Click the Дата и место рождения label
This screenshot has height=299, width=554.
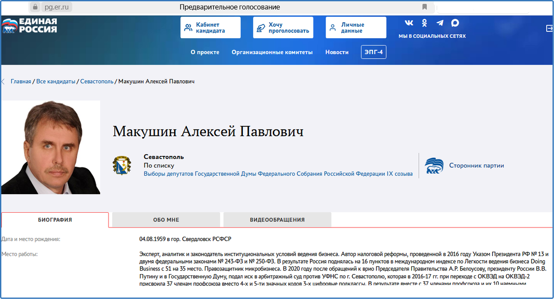click(x=31, y=239)
